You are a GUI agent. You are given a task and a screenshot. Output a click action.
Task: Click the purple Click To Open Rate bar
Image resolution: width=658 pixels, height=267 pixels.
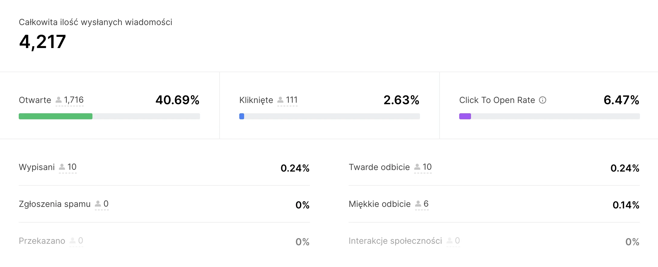pyautogui.click(x=465, y=116)
